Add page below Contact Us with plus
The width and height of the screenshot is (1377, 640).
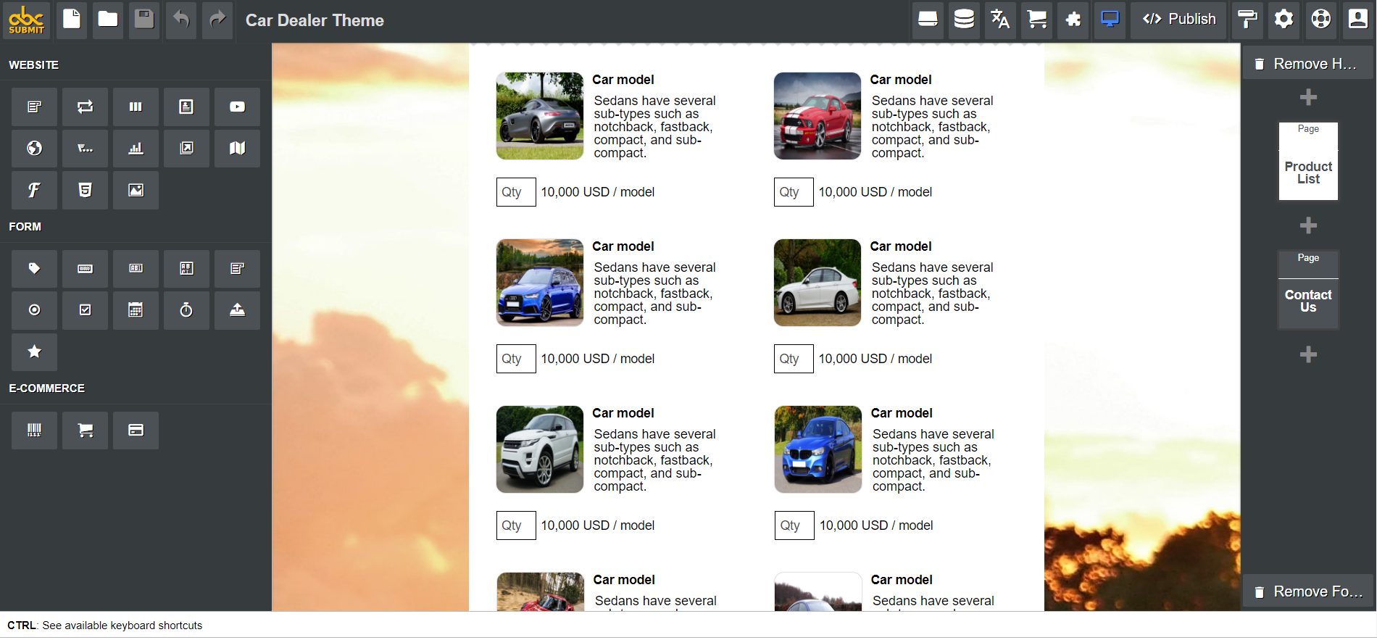coord(1308,354)
